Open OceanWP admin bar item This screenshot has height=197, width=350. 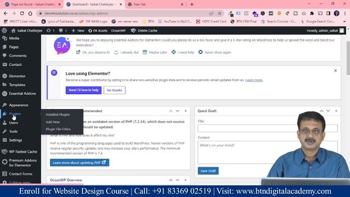coord(118,31)
